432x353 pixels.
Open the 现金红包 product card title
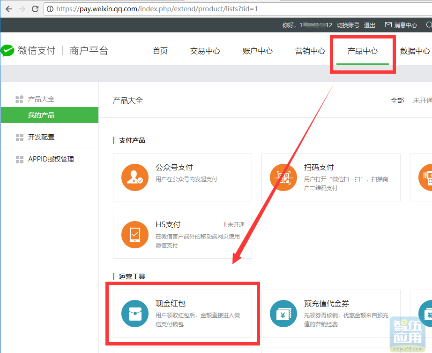(x=171, y=304)
